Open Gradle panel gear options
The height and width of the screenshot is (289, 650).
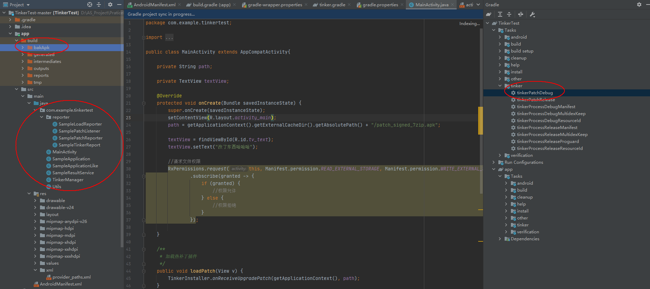(x=639, y=5)
